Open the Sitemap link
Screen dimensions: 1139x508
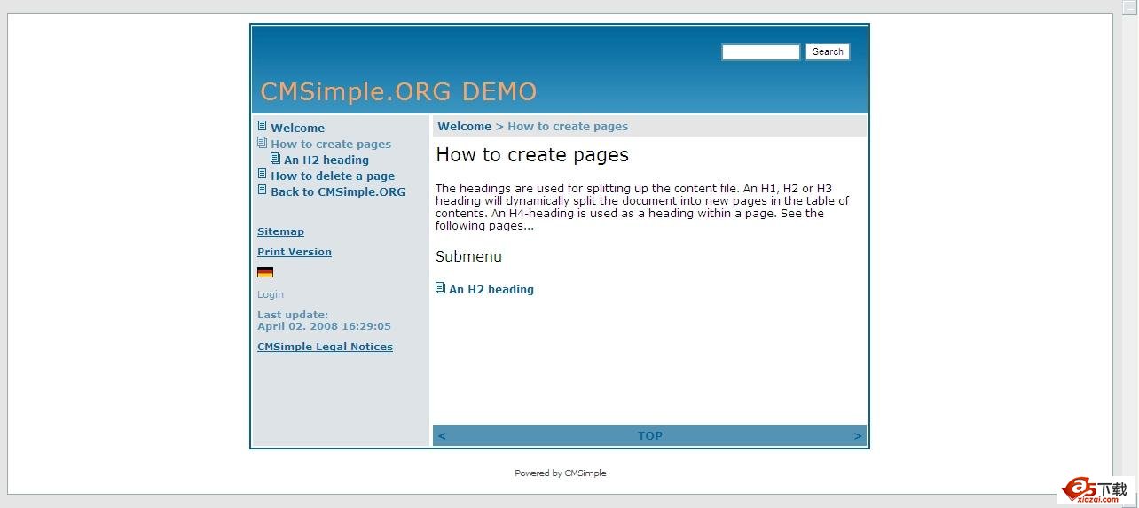[280, 231]
